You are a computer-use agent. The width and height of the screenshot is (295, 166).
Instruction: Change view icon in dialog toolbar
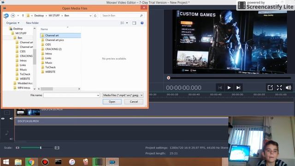click(x=122, y=23)
